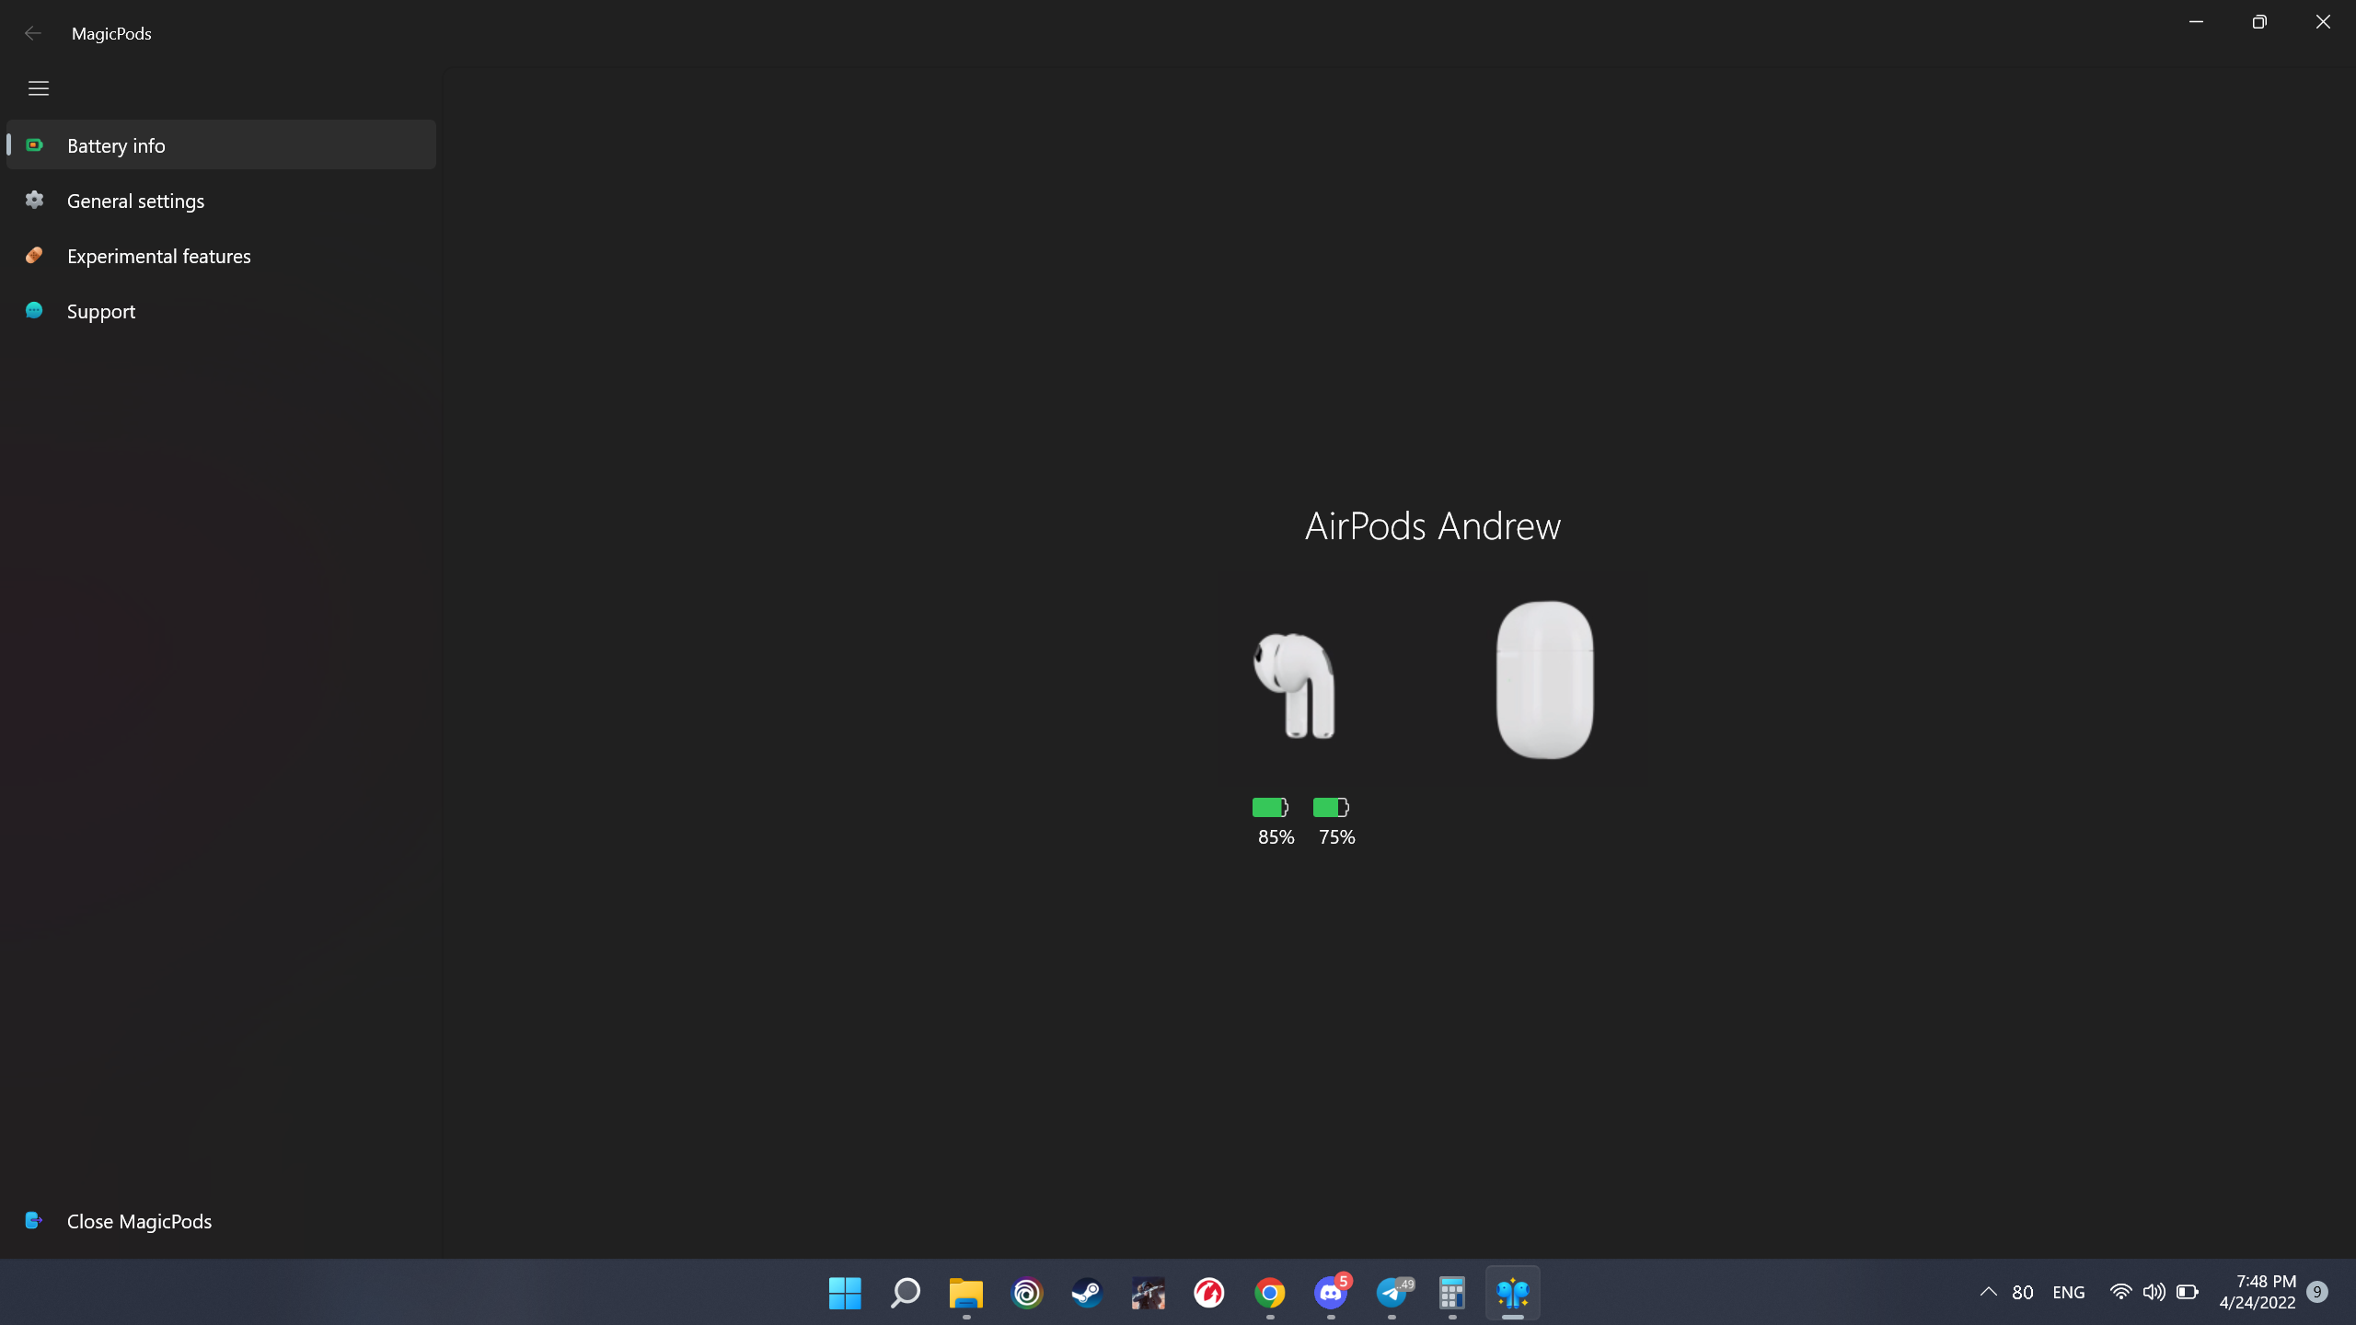Click Close MagicPods

tap(138, 1221)
